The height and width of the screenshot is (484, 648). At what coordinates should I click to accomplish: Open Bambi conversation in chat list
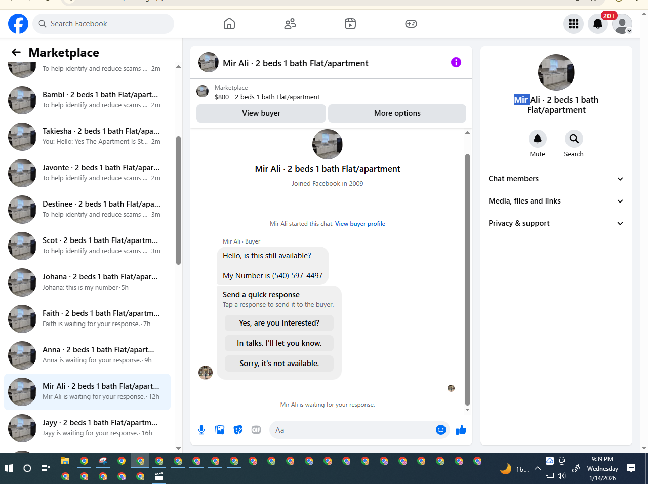pyautogui.click(x=87, y=100)
